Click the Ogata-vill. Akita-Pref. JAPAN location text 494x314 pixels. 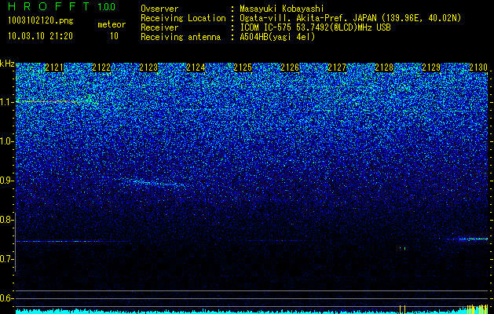351,18
